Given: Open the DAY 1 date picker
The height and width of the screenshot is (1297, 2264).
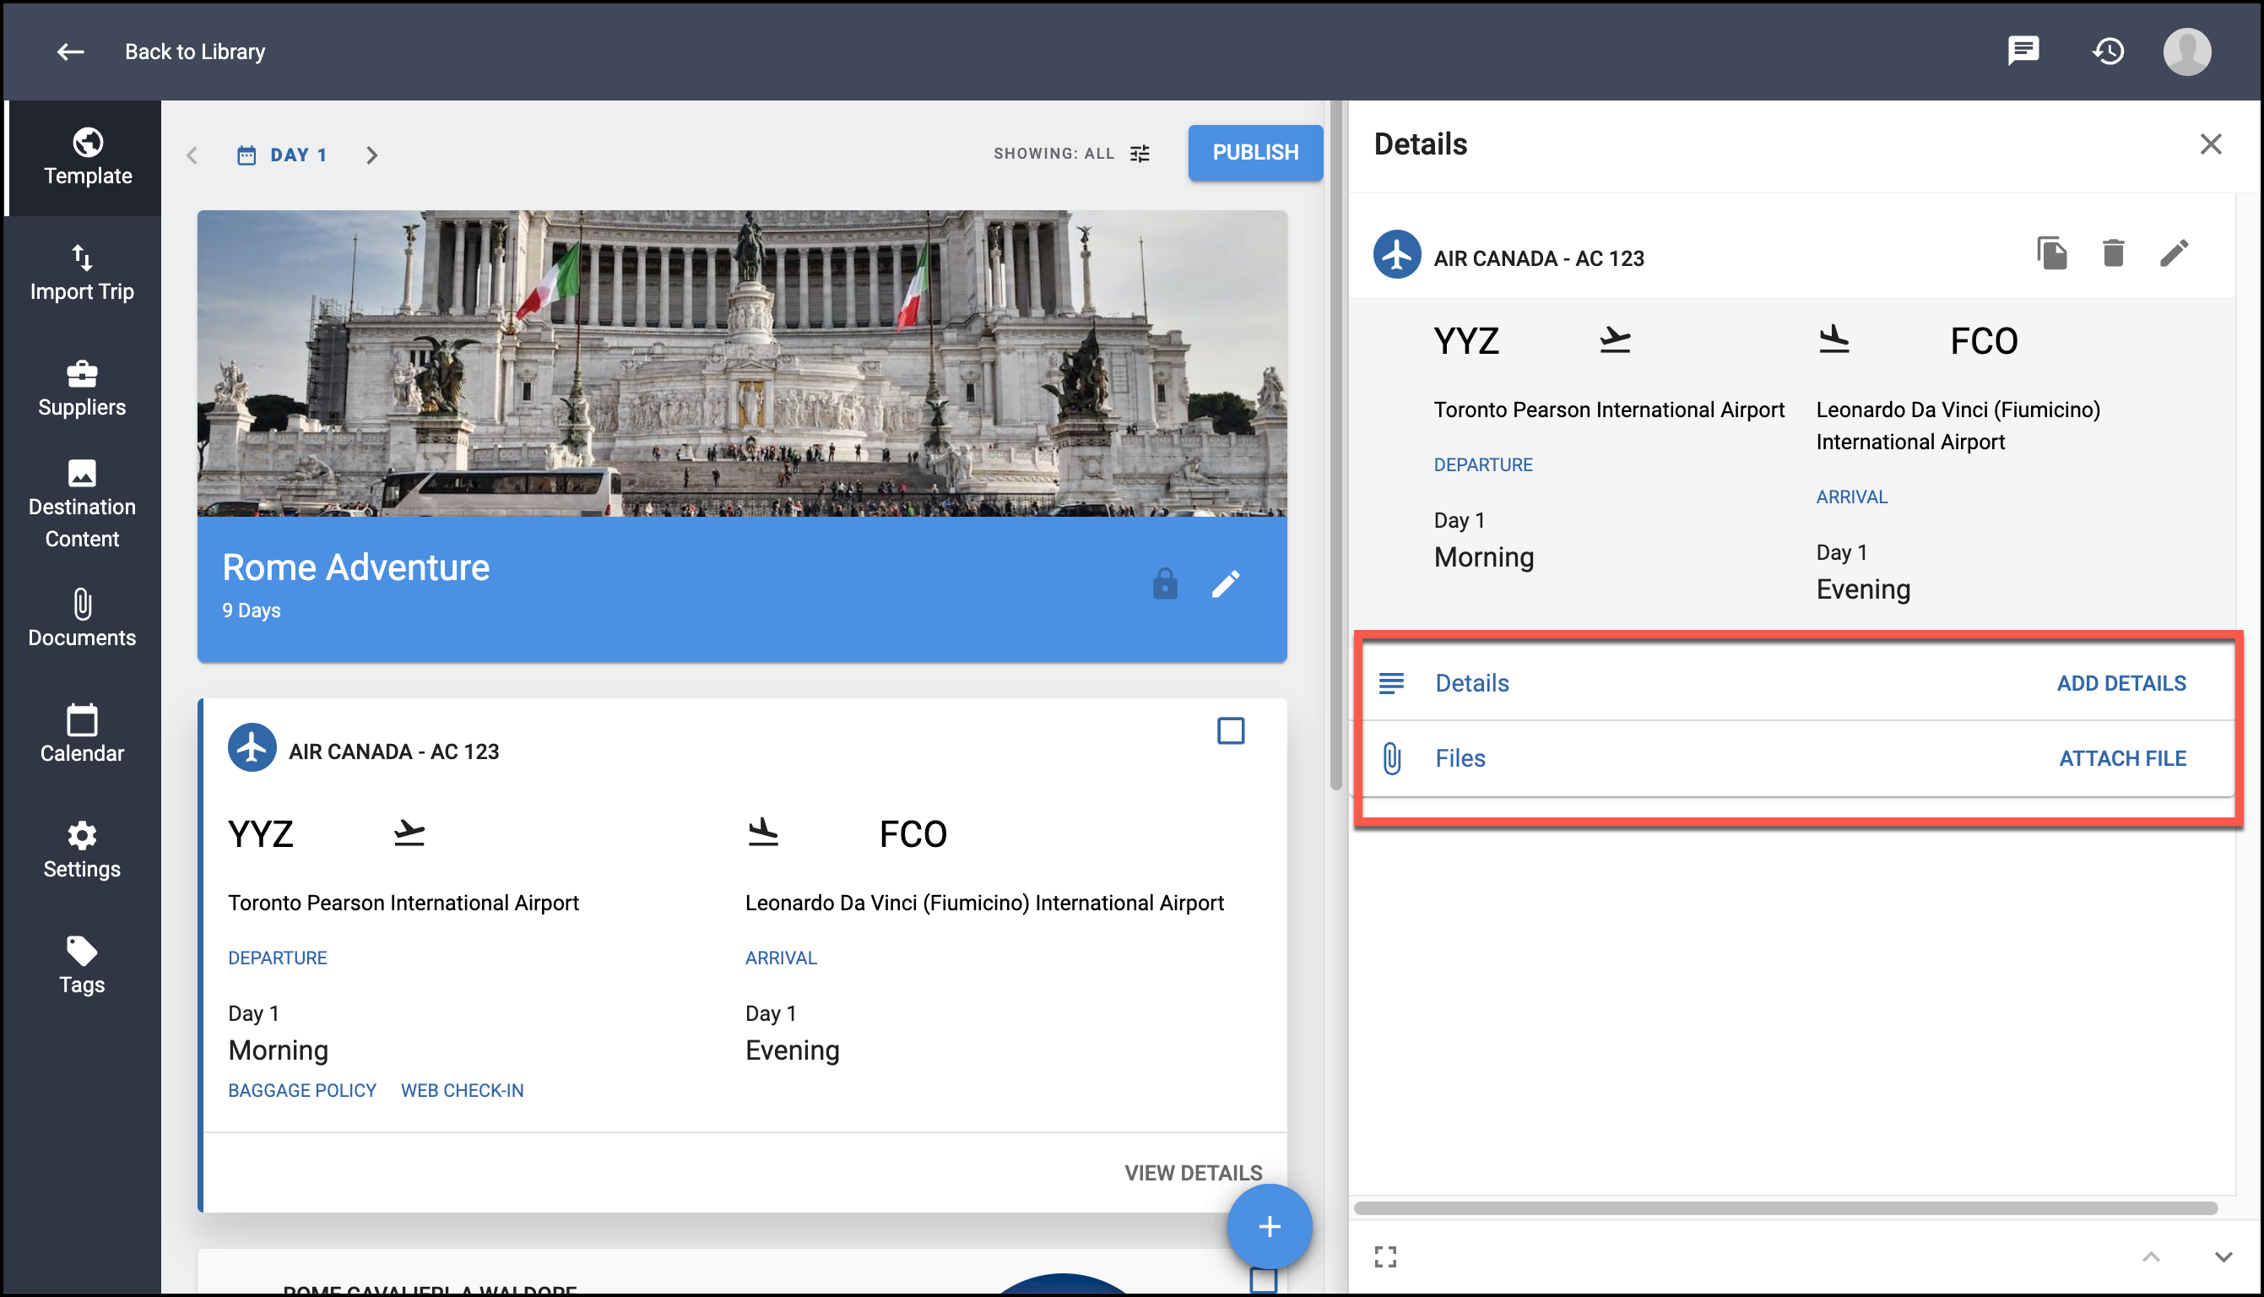Looking at the screenshot, I should [x=282, y=155].
